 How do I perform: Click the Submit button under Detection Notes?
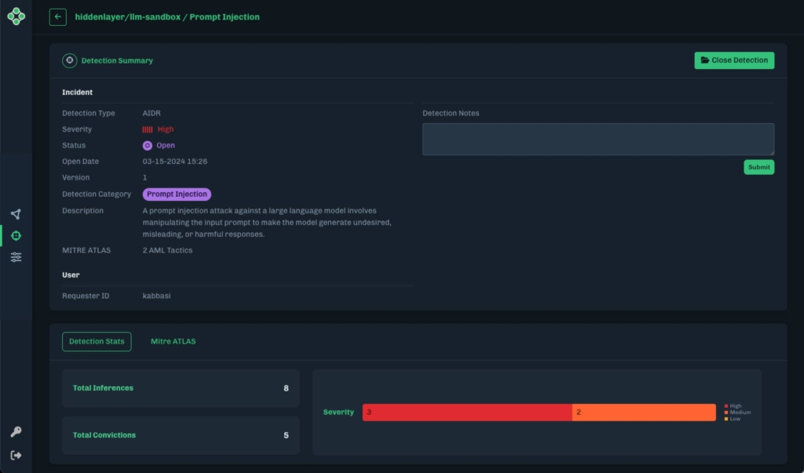tap(758, 166)
